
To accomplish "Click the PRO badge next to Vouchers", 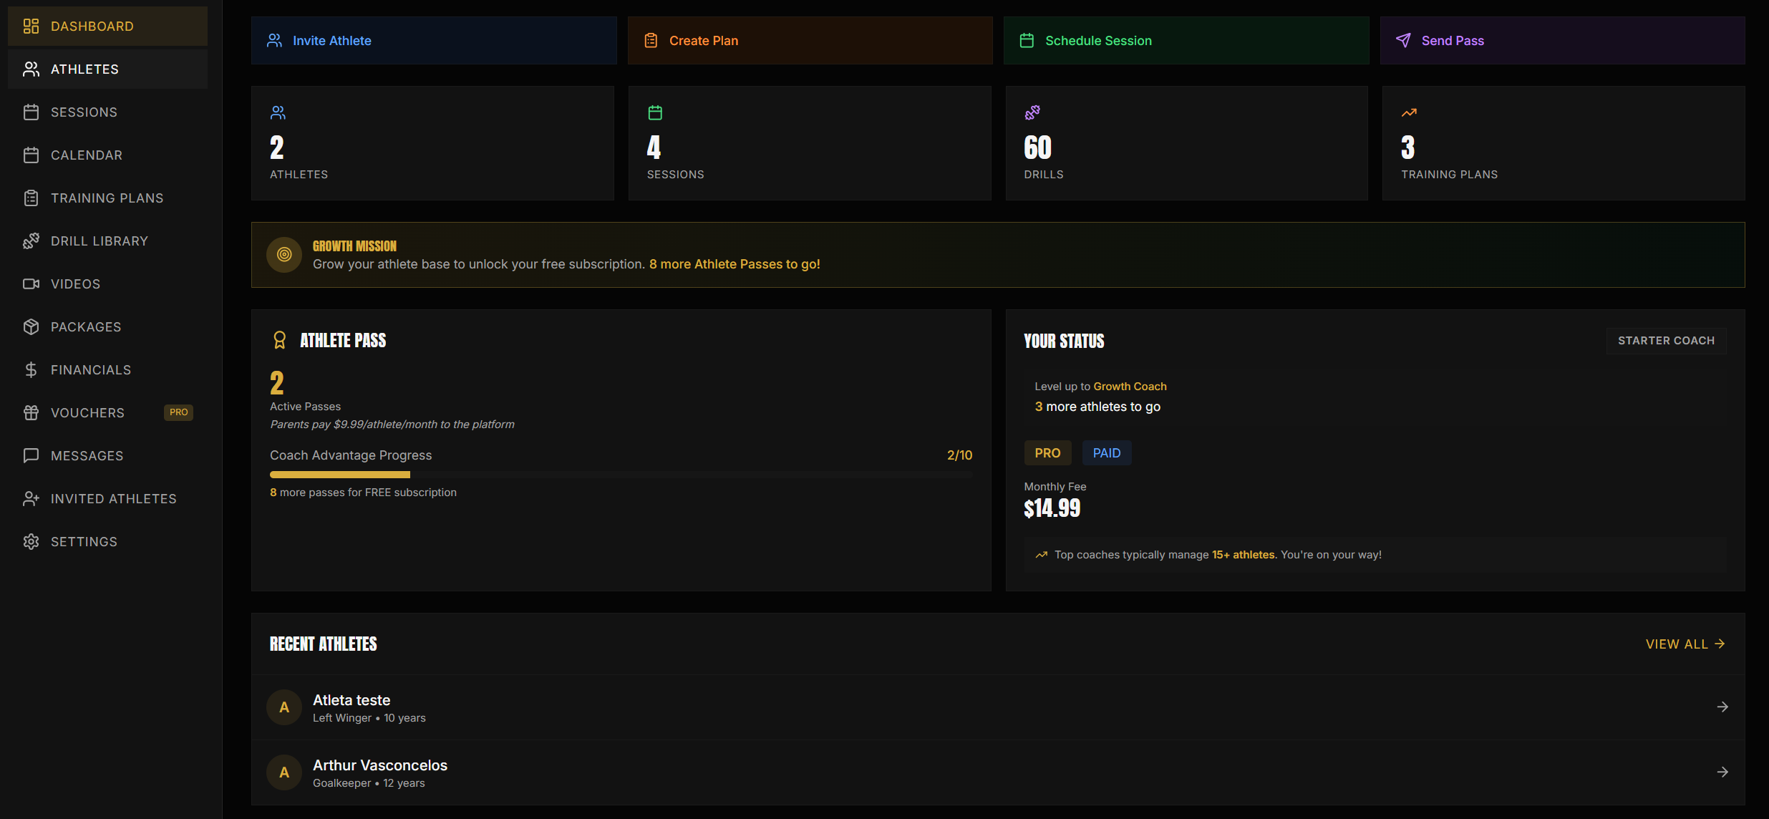I will 179,412.
